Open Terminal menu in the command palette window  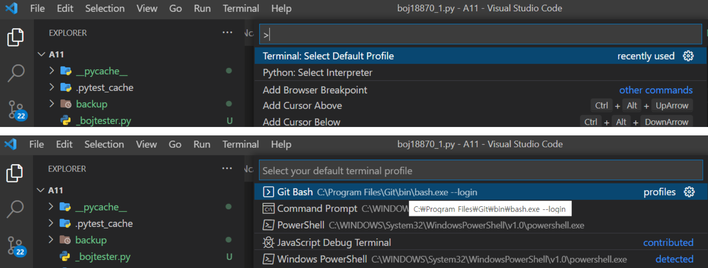[x=241, y=8]
